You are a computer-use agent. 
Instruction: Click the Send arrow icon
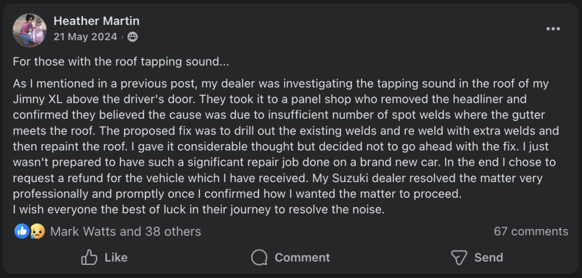[459, 258]
